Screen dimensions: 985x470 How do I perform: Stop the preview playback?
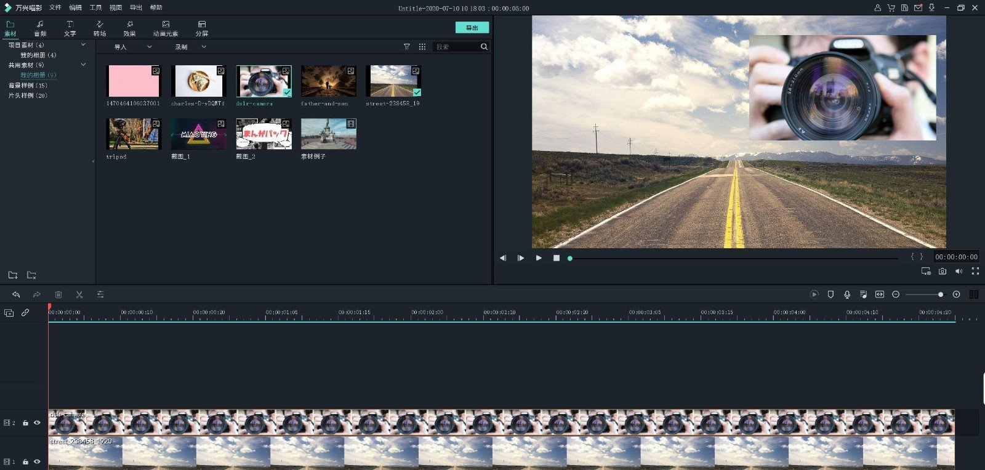557,258
